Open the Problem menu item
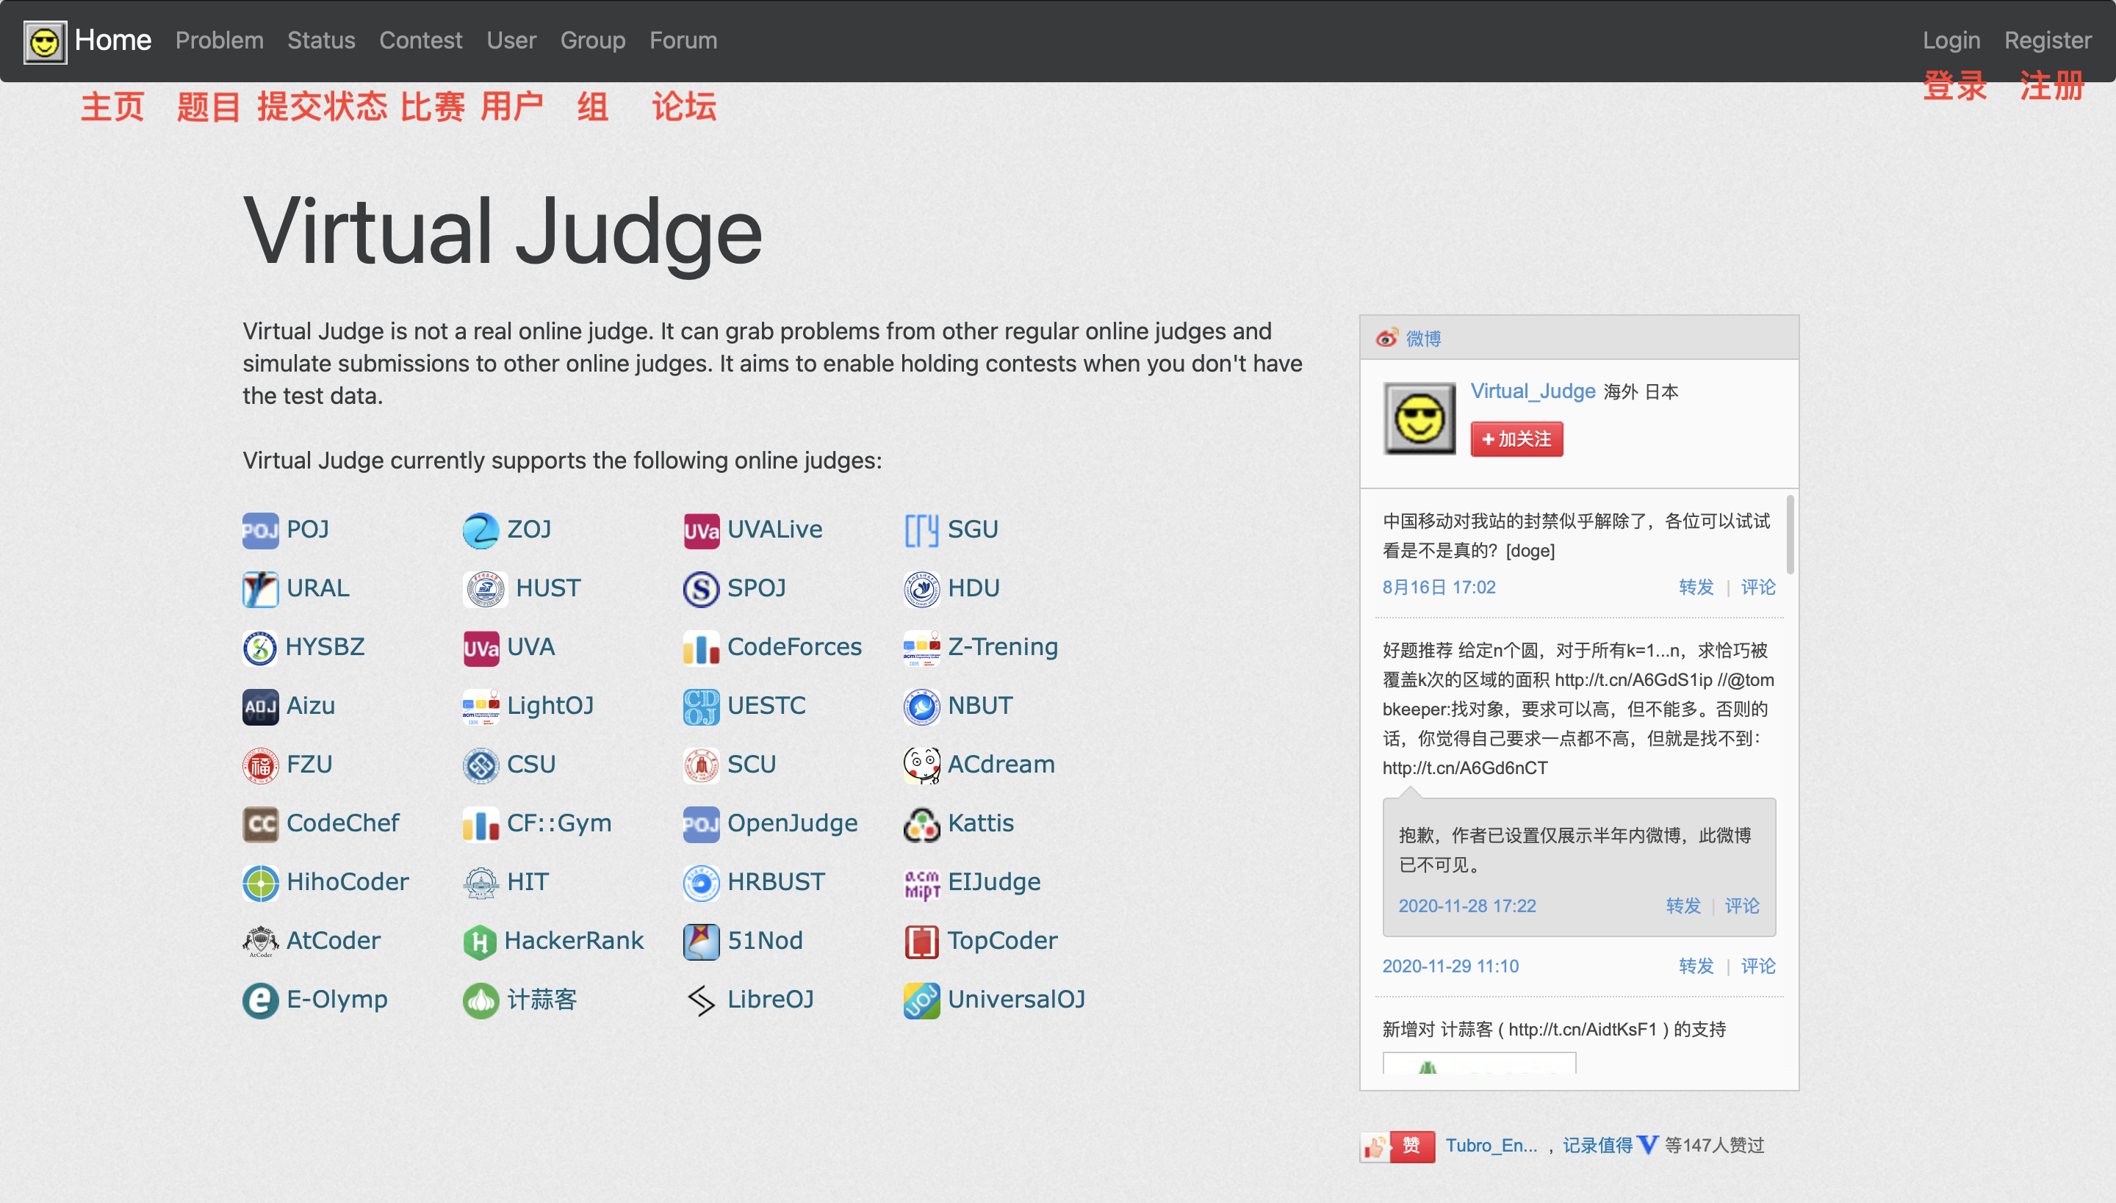2116x1203 pixels. 219,40
